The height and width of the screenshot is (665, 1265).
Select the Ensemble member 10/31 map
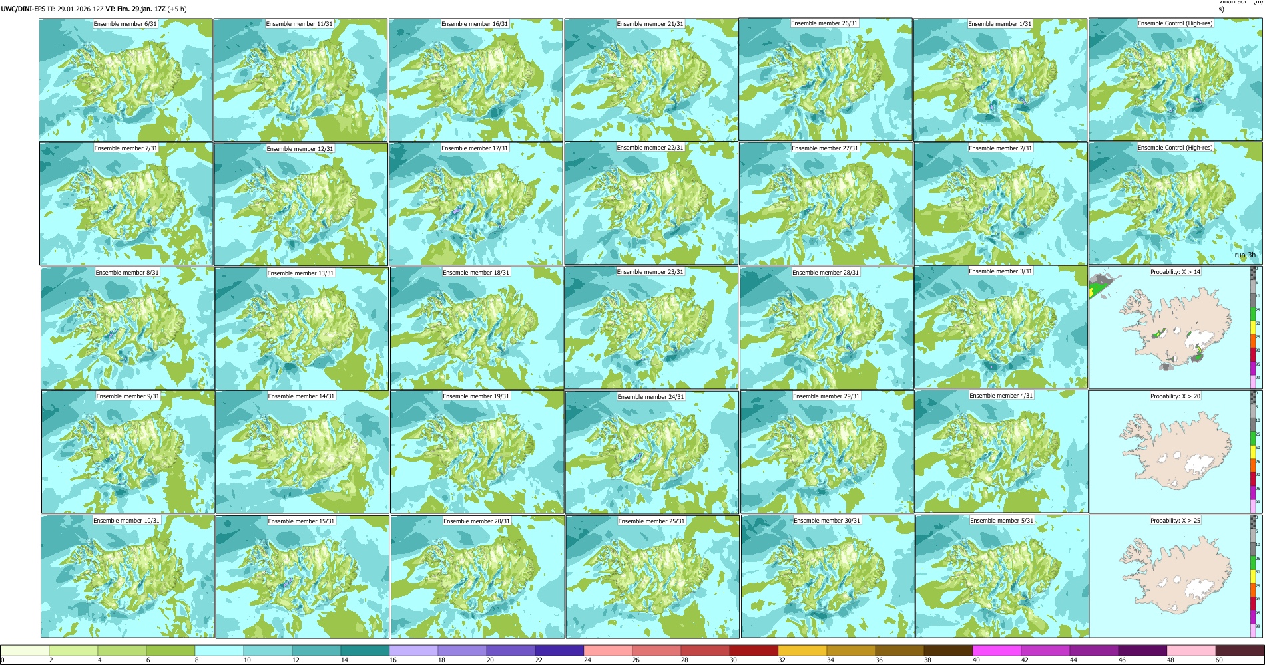(128, 577)
